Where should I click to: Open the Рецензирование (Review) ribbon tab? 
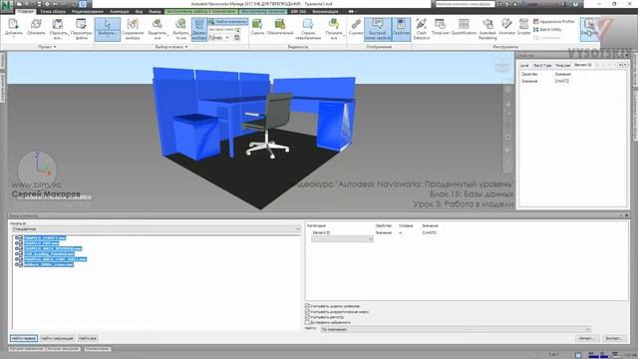click(88, 11)
